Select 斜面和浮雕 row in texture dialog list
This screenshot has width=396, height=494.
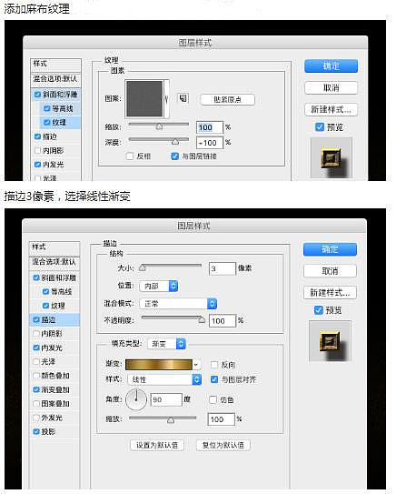pyautogui.click(x=55, y=95)
